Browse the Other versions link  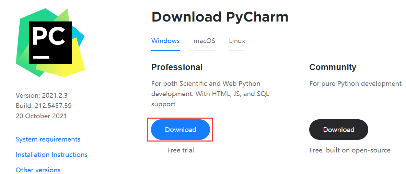click(x=38, y=170)
